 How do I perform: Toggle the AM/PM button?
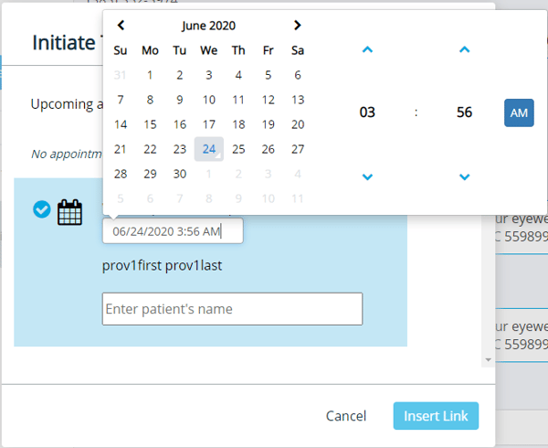(519, 112)
